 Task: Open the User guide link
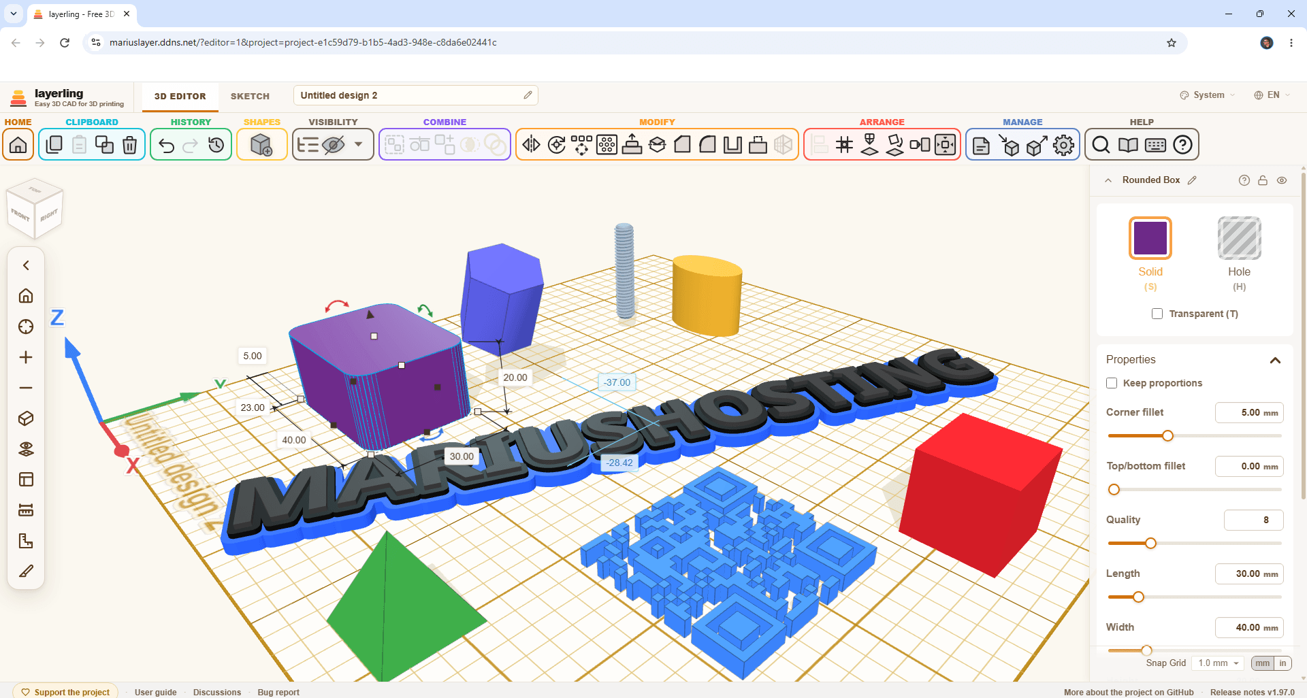(155, 692)
